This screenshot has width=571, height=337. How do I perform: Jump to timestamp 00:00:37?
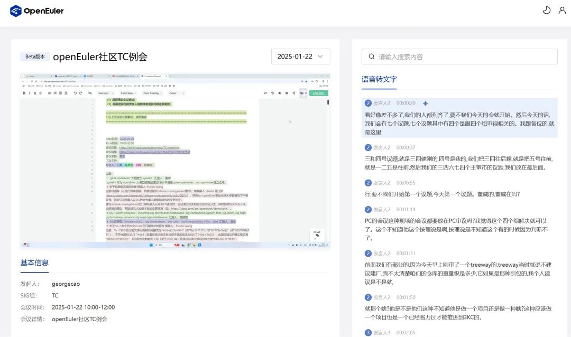coord(406,147)
